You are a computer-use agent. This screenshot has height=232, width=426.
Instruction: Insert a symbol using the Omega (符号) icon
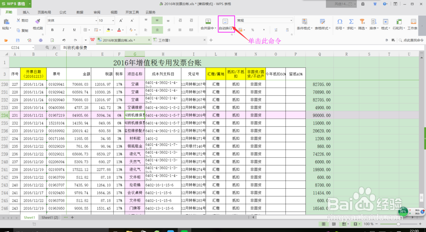pos(340,22)
